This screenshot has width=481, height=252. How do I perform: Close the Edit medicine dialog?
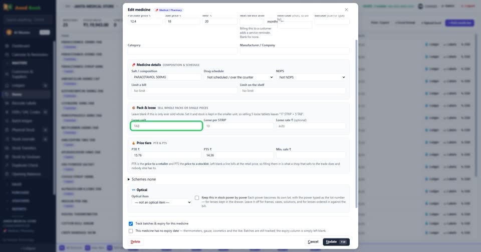pos(346,10)
